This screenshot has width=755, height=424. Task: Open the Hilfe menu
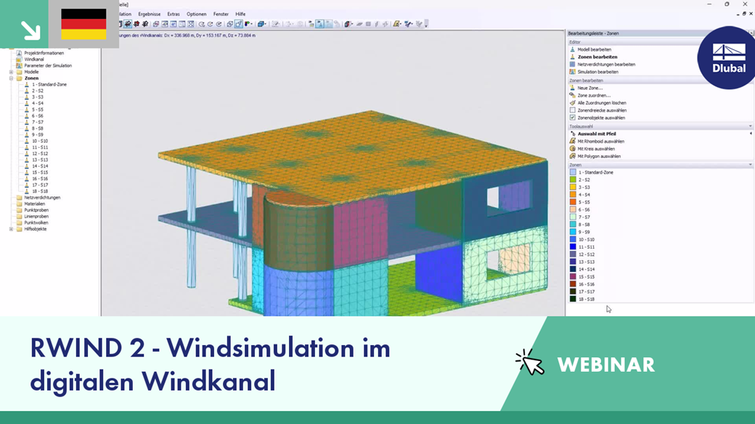pyautogui.click(x=240, y=14)
